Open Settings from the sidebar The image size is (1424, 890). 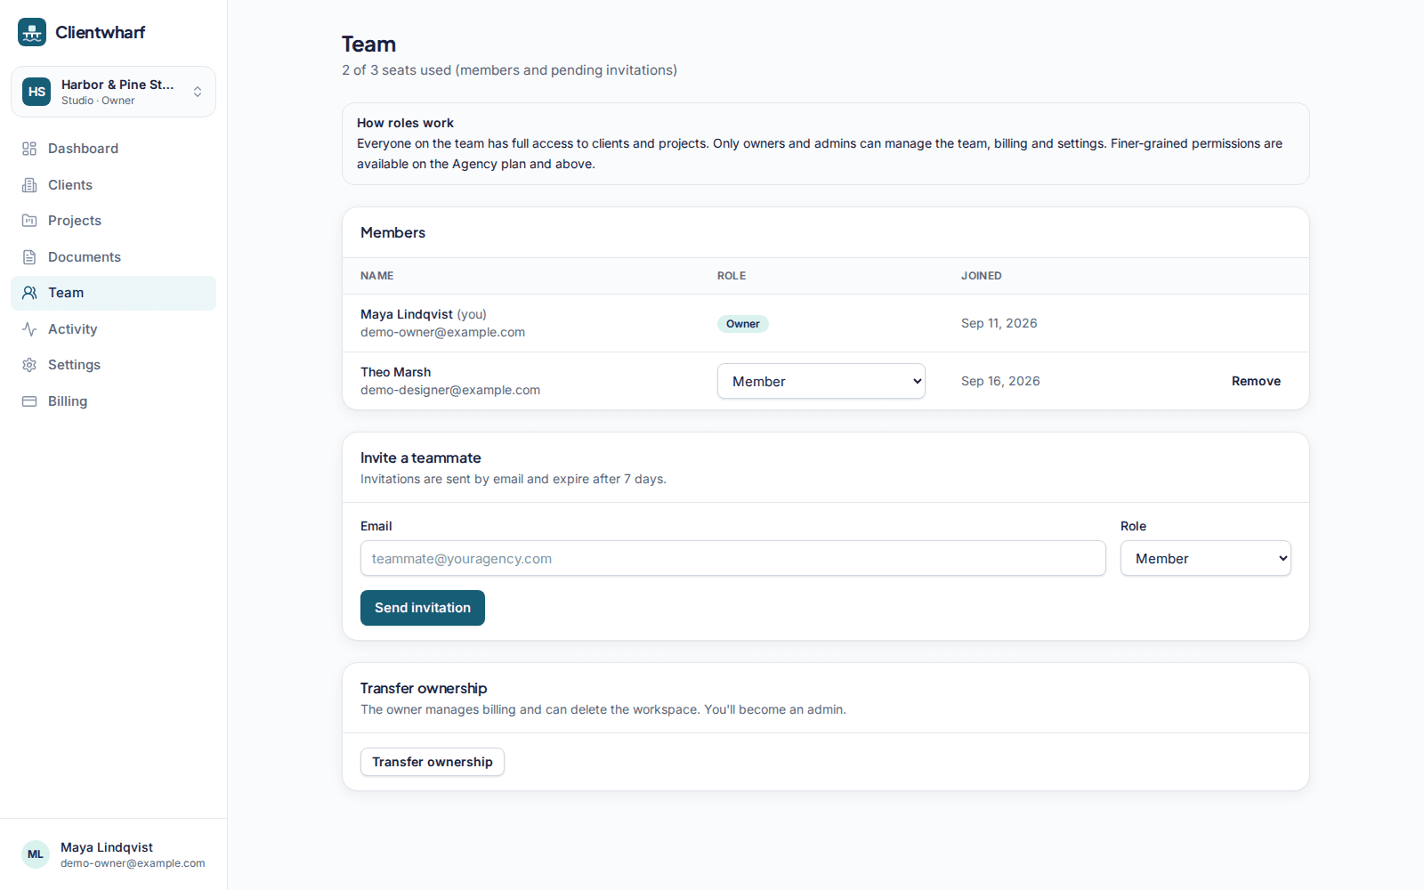[113, 365]
